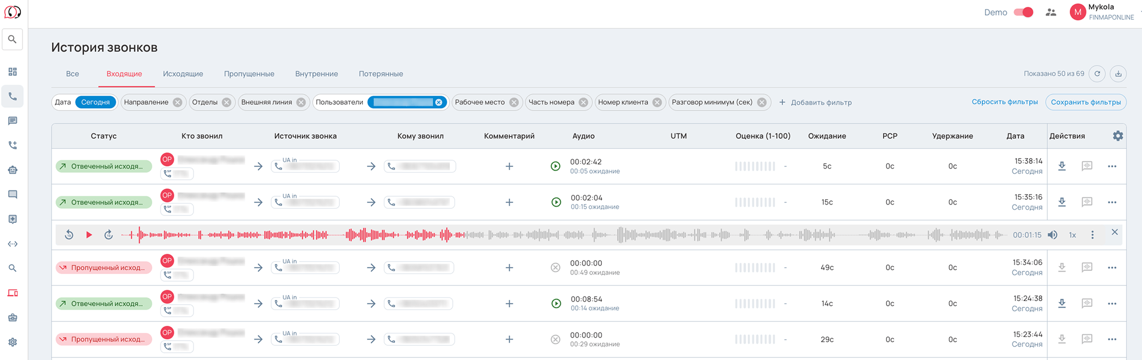Open more actions for 15:35:16 call
Image resolution: width=1142 pixels, height=360 pixels.
(x=1112, y=202)
